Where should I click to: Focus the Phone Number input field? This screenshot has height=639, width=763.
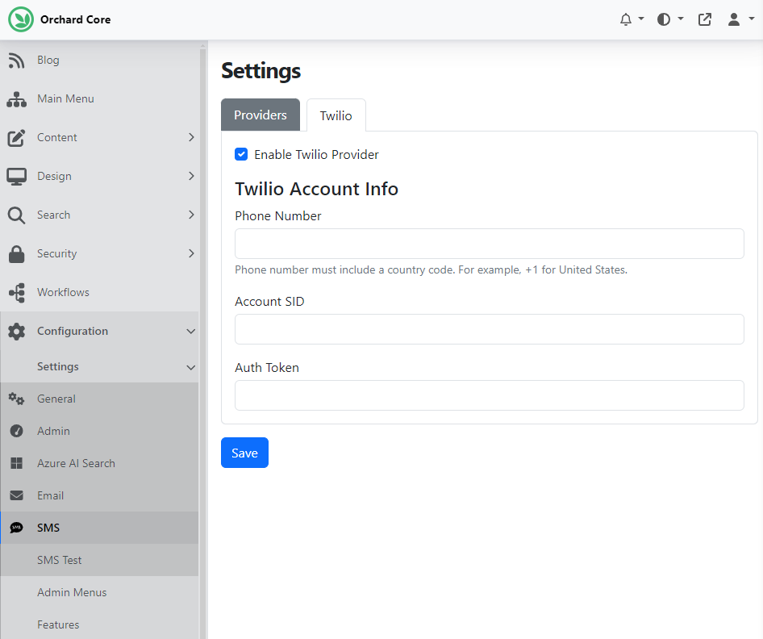(489, 244)
